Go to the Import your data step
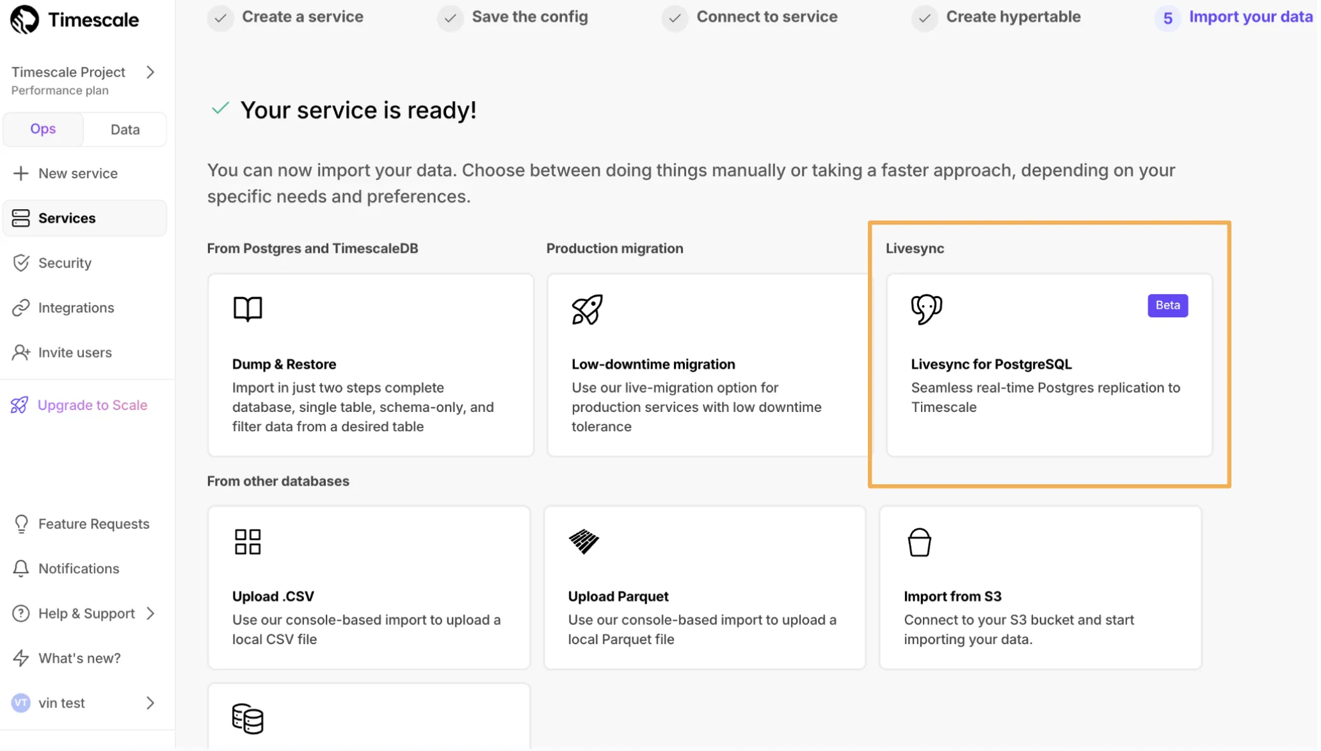This screenshot has width=1321, height=751. pos(1251,17)
